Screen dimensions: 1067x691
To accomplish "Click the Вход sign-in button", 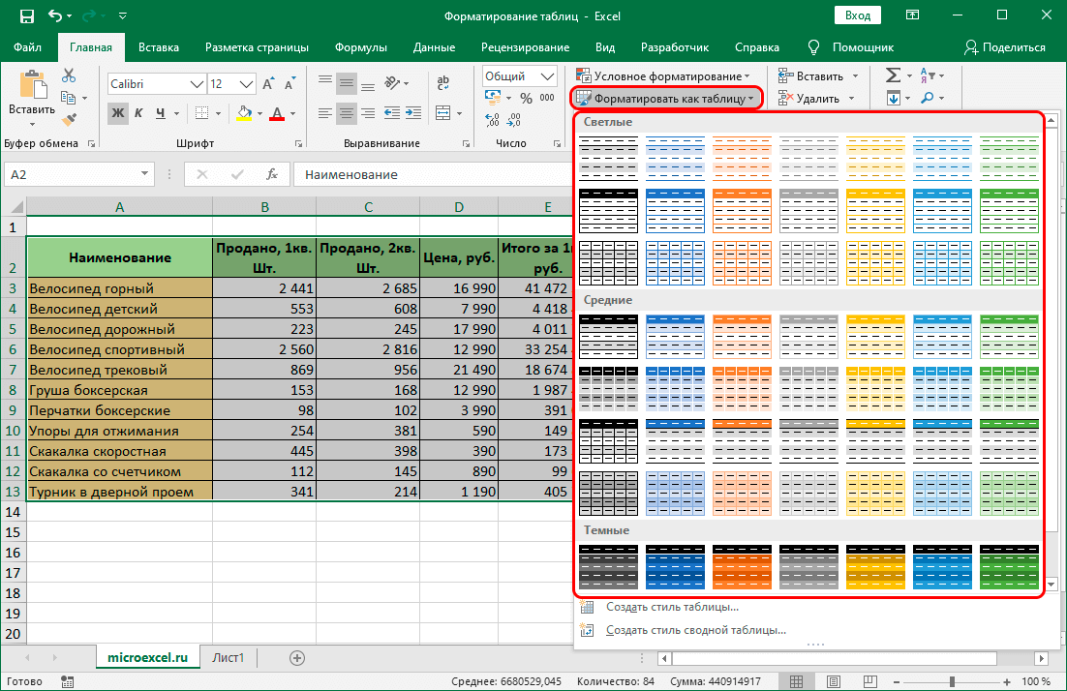I will tap(857, 16).
